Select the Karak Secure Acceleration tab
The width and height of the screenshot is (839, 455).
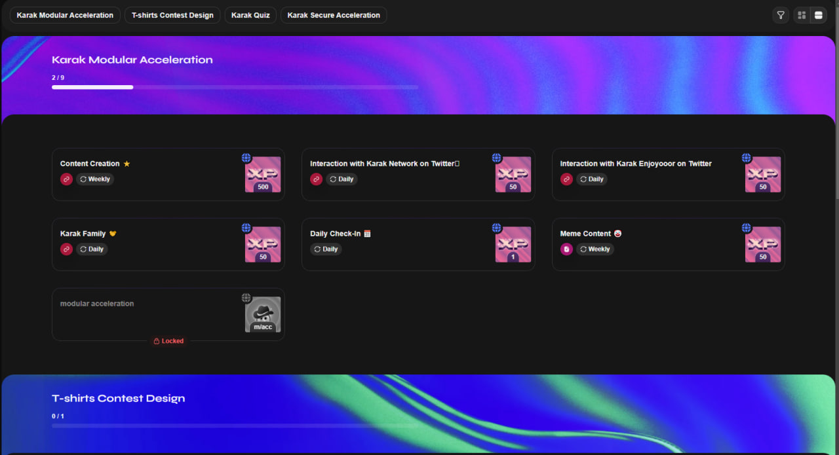tap(334, 15)
